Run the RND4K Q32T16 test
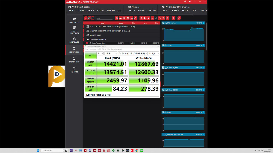Image resolution: width=273 pixels, height=153 pixels. click(91, 80)
